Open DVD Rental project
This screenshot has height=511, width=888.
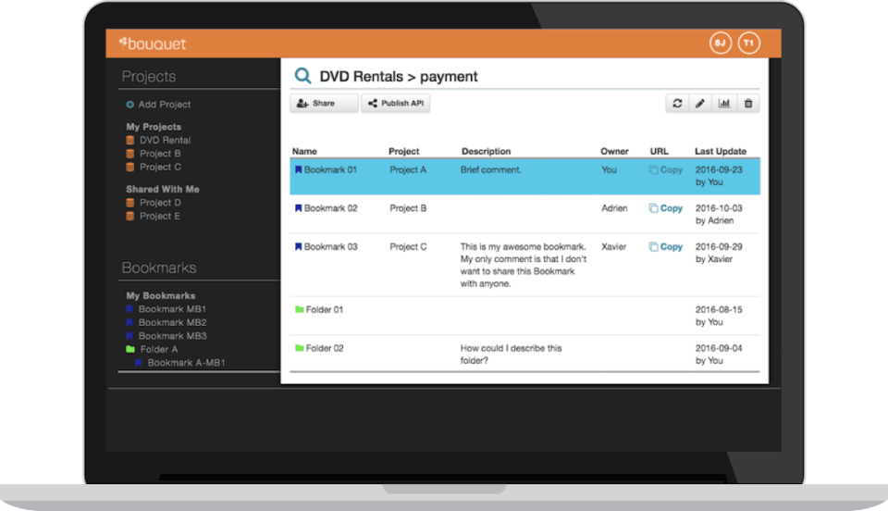(158, 140)
